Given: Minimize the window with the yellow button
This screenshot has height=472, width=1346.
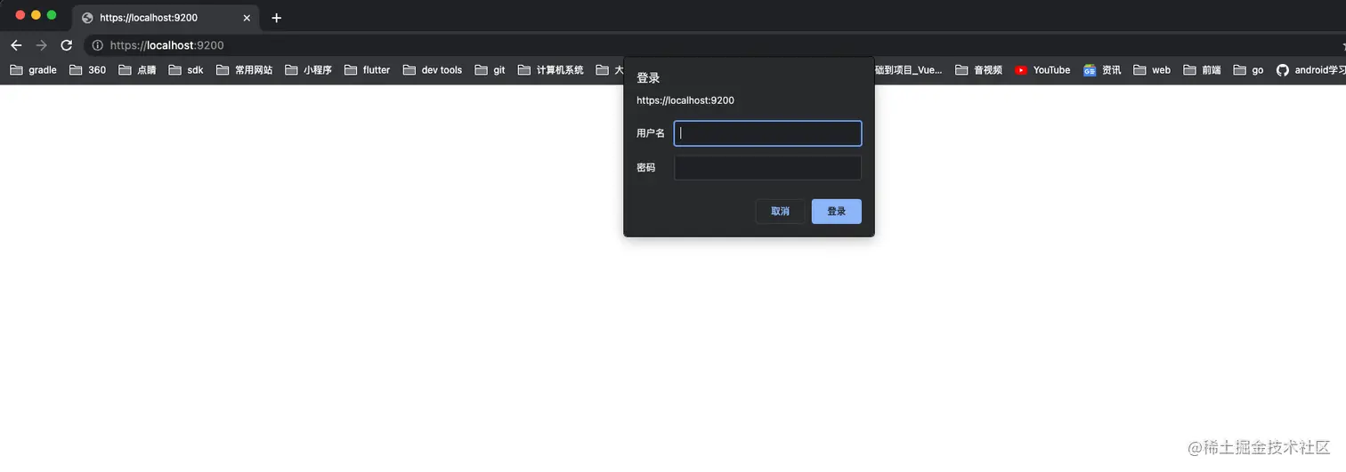Looking at the screenshot, I should 36,15.
